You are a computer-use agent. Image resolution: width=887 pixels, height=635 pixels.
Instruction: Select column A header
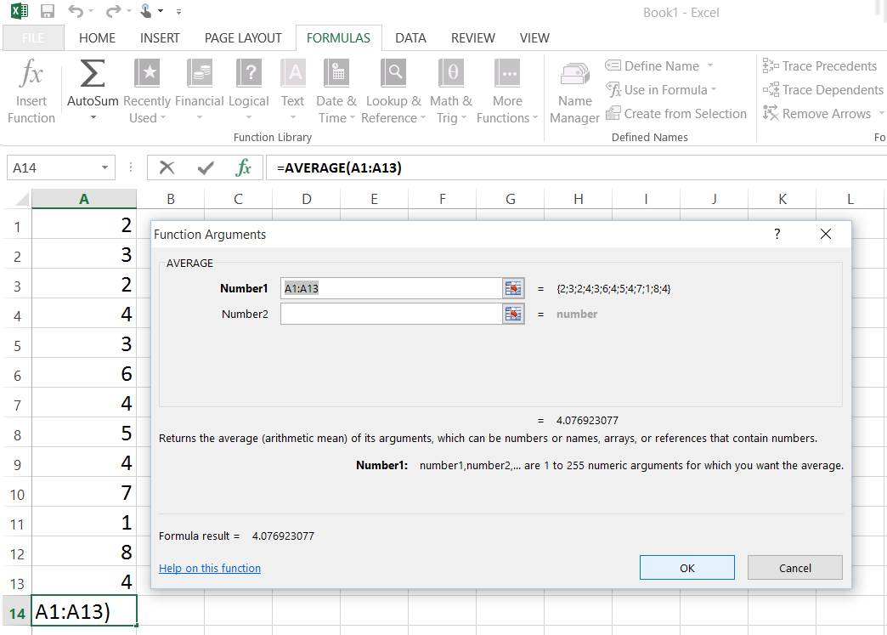tap(84, 199)
